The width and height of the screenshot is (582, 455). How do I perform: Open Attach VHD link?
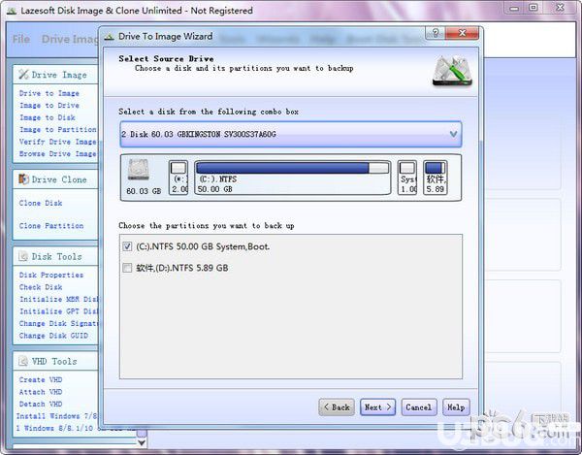[x=41, y=392]
